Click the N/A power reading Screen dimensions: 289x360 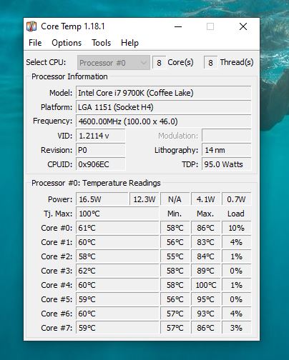(x=175, y=199)
